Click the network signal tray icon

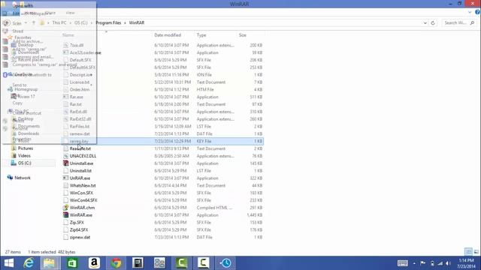(x=440, y=263)
